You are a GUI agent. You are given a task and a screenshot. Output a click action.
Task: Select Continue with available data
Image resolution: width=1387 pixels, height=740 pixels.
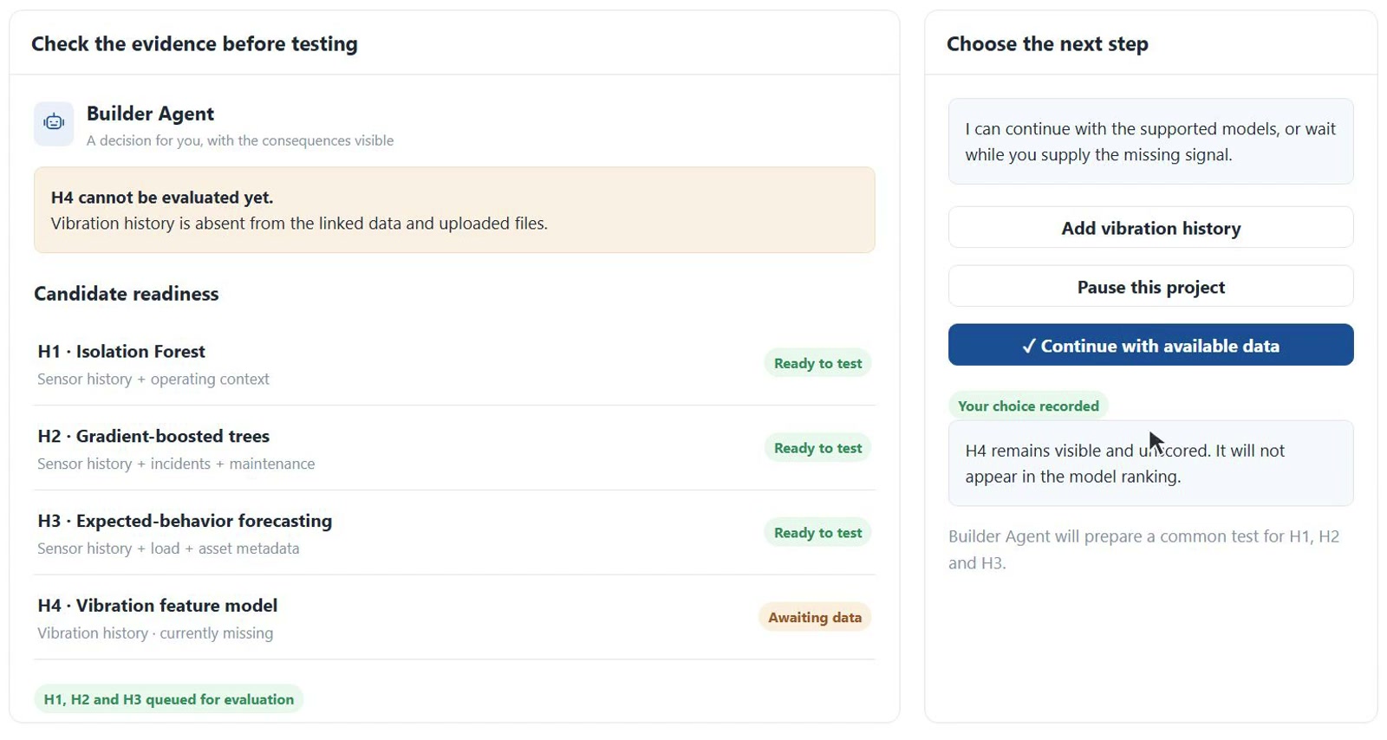click(1150, 345)
